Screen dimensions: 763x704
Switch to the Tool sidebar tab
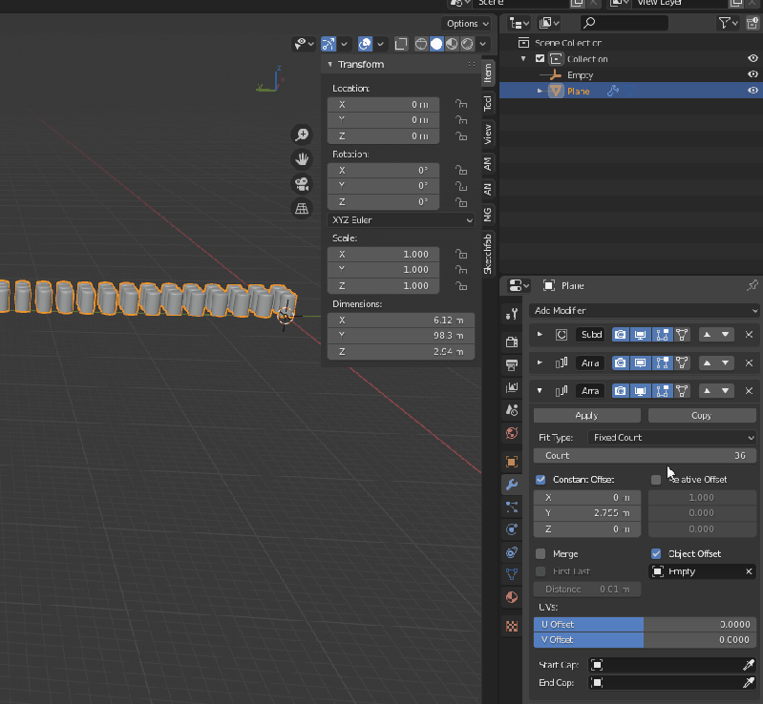488,103
